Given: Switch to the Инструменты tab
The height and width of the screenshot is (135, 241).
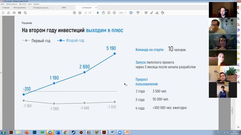Looking at the screenshot, I should [x=20, y=7].
